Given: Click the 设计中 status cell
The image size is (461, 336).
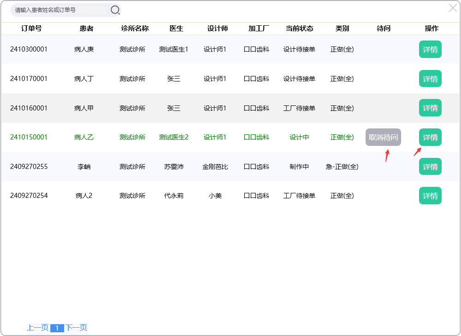Looking at the screenshot, I should pos(299,137).
